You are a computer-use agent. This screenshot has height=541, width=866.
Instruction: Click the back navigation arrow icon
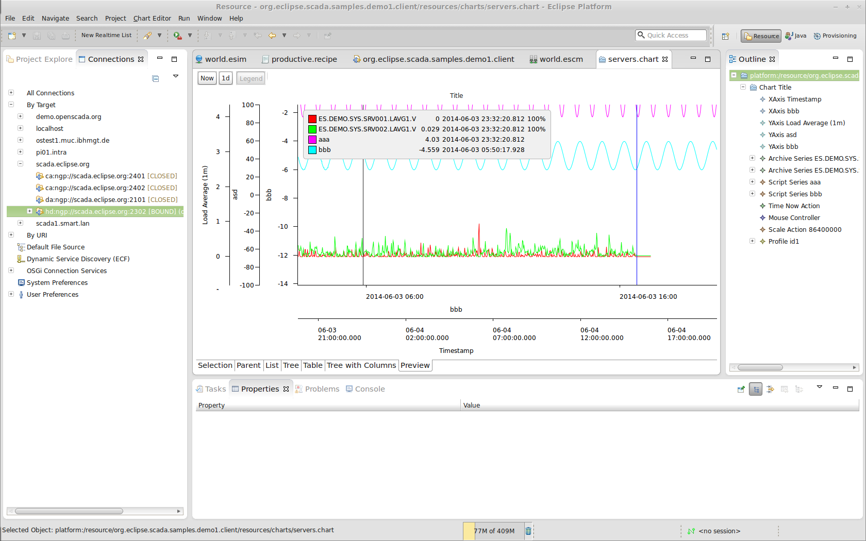point(272,36)
